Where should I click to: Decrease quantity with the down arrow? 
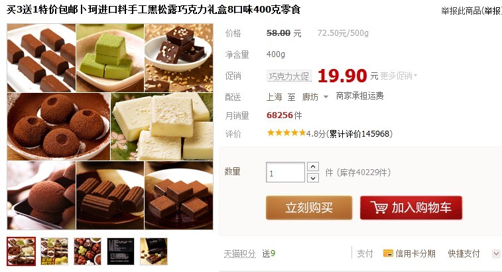coord(313,178)
